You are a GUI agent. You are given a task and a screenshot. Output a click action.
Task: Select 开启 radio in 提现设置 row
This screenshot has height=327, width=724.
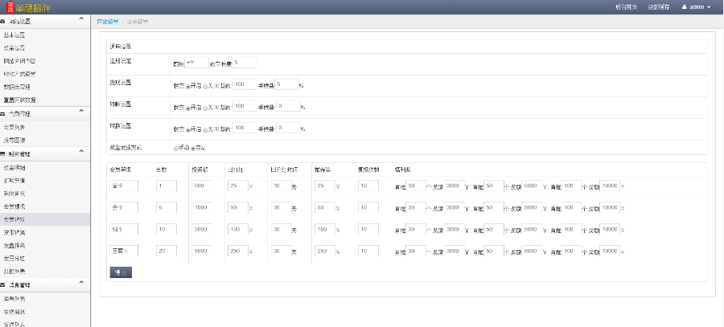pyautogui.click(x=188, y=86)
